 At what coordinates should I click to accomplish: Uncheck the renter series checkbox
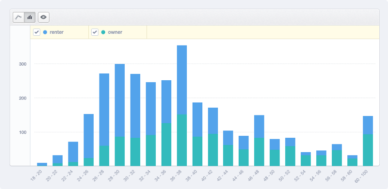[37, 32]
